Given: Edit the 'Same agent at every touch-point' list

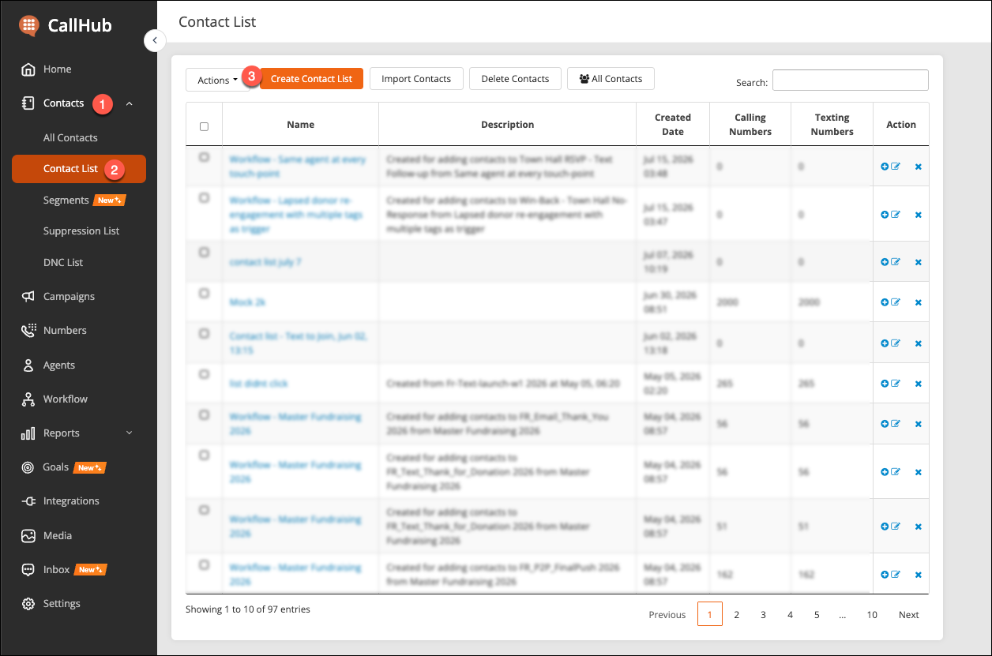Looking at the screenshot, I should pyautogui.click(x=896, y=167).
